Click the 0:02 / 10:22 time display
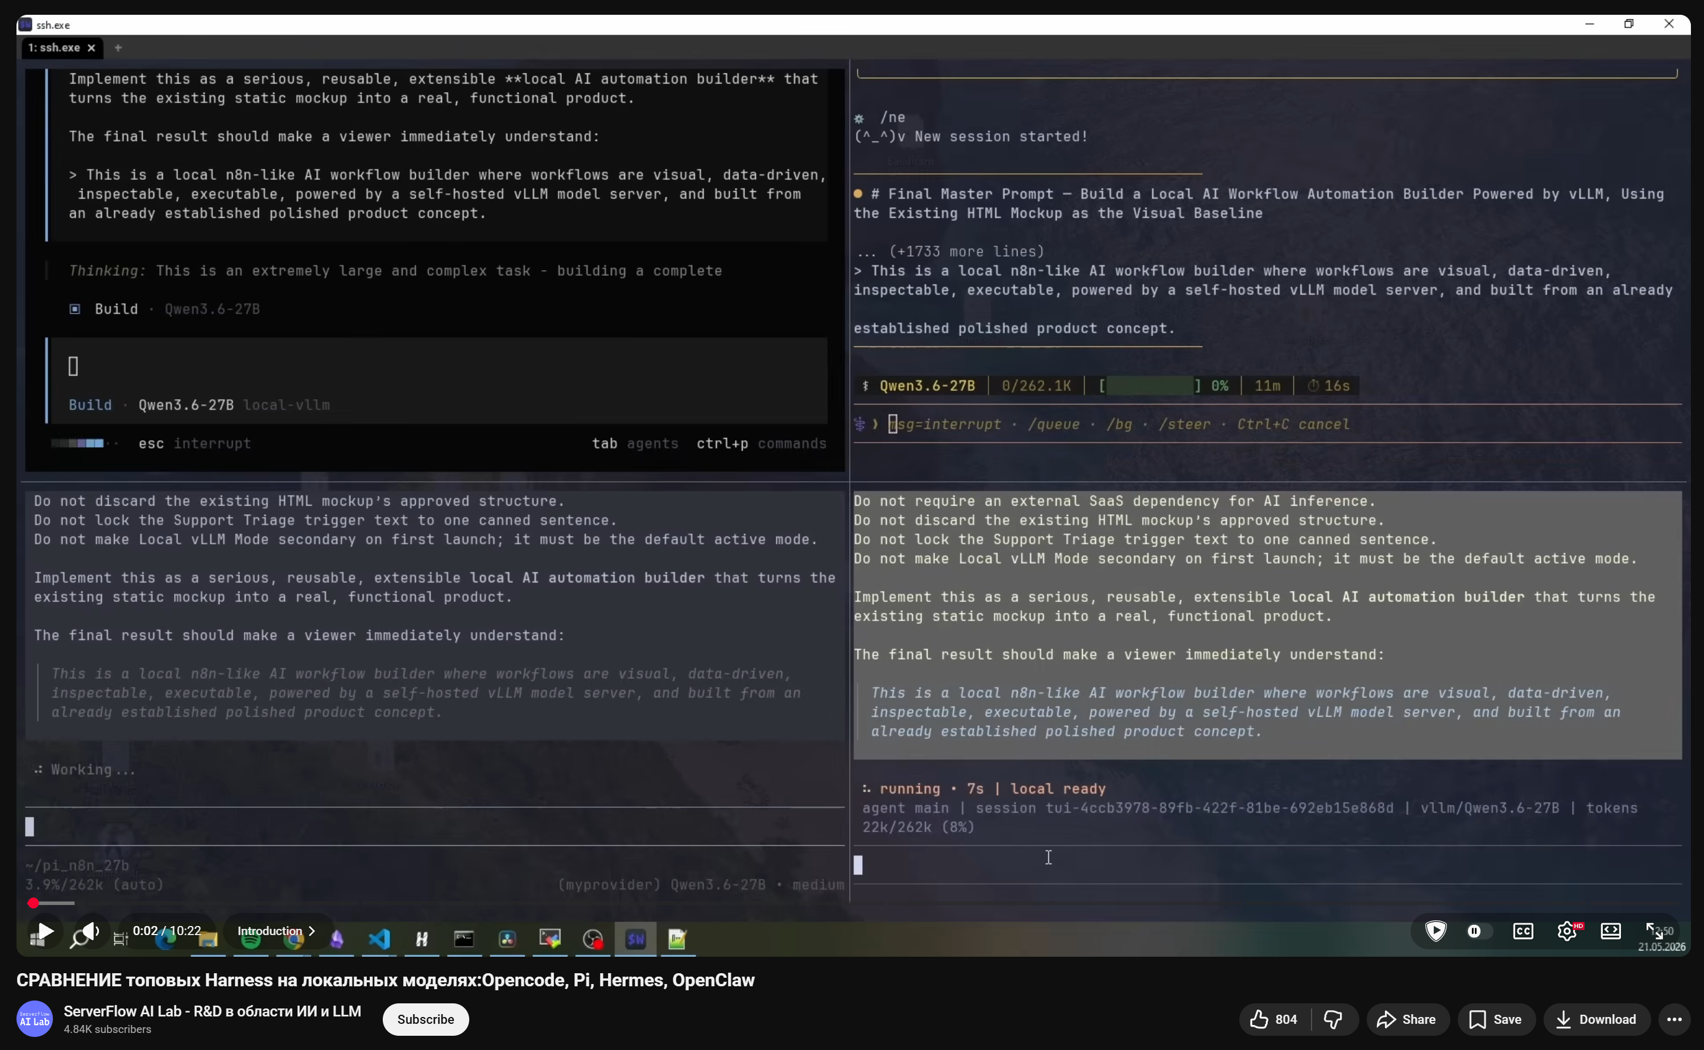The image size is (1704, 1050). [167, 931]
